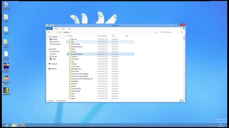The image size is (229, 128).
Task: Sort by the Size column header
Action: tap(127, 36)
